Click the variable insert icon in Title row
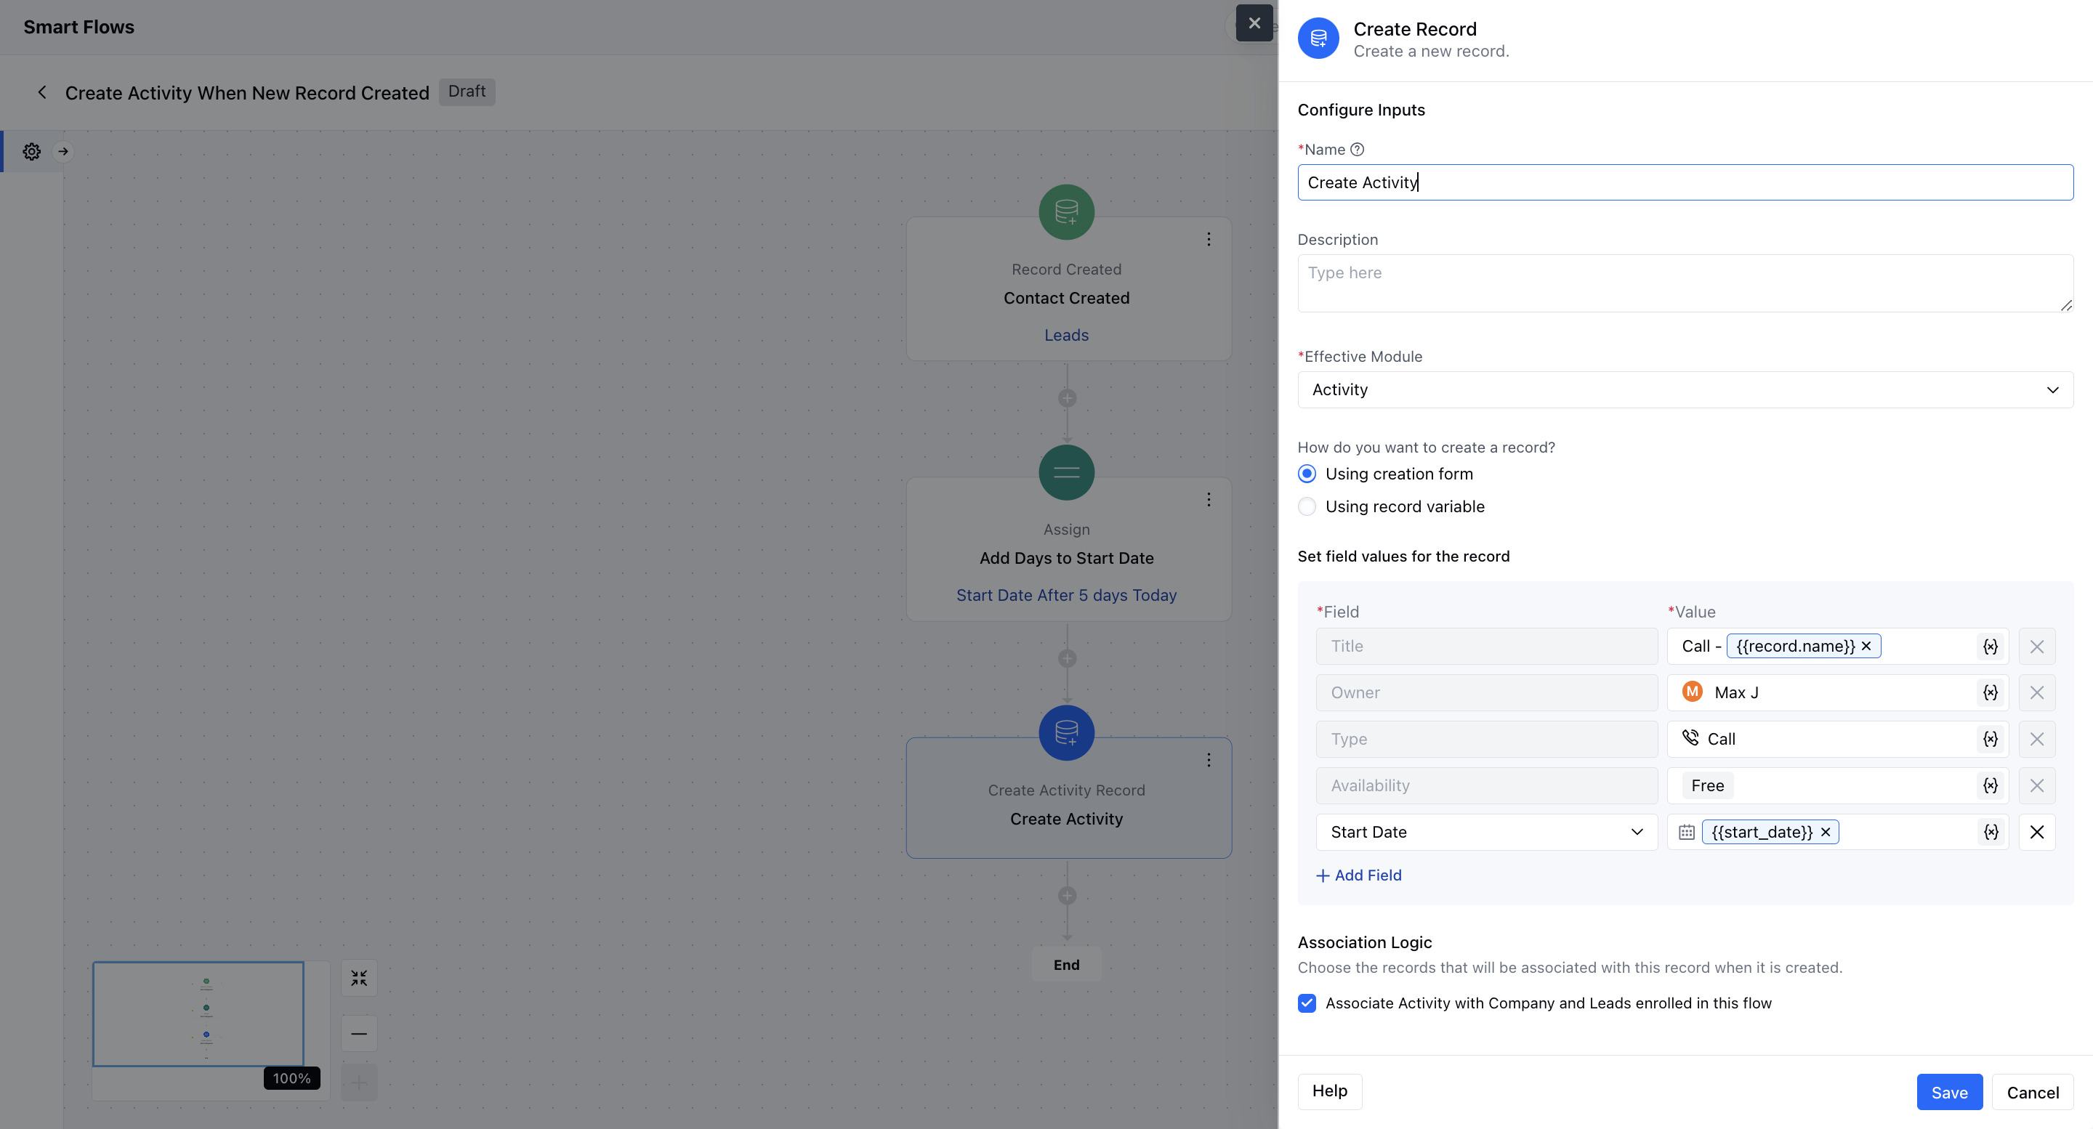Screen dimensions: 2093x1129 coord(1990,647)
